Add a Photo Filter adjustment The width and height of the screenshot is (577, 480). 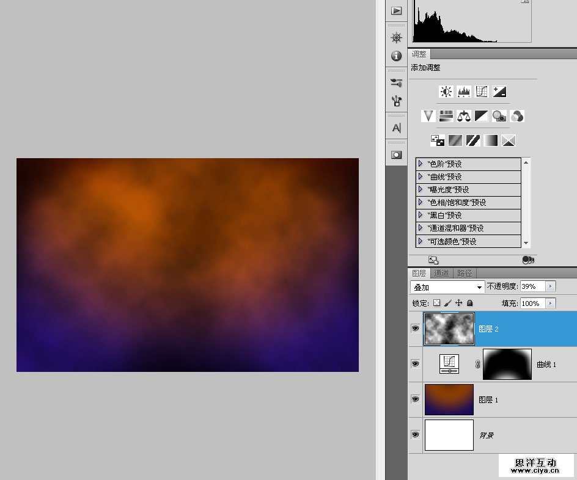click(499, 116)
